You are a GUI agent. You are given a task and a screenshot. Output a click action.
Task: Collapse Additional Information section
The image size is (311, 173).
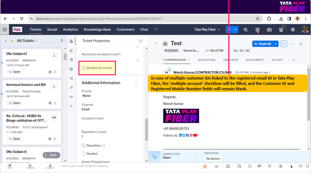pos(136,83)
